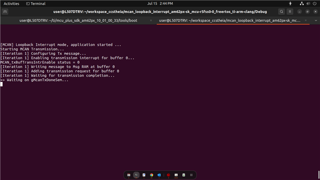
Task: Click the '[MCAN] Loopback Interrupt mode' line
Action: pos(60,44)
